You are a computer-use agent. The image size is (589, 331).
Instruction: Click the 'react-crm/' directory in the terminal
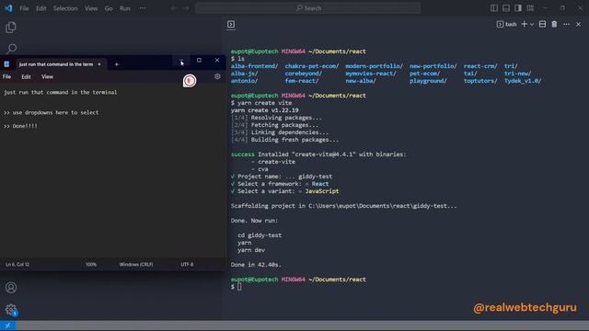480,66
